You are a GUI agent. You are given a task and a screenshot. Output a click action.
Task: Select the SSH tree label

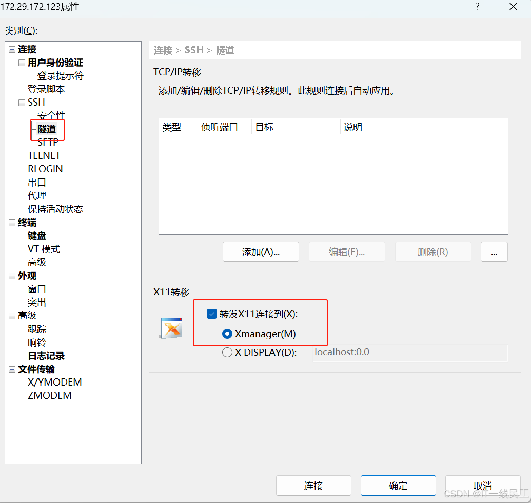click(36, 103)
